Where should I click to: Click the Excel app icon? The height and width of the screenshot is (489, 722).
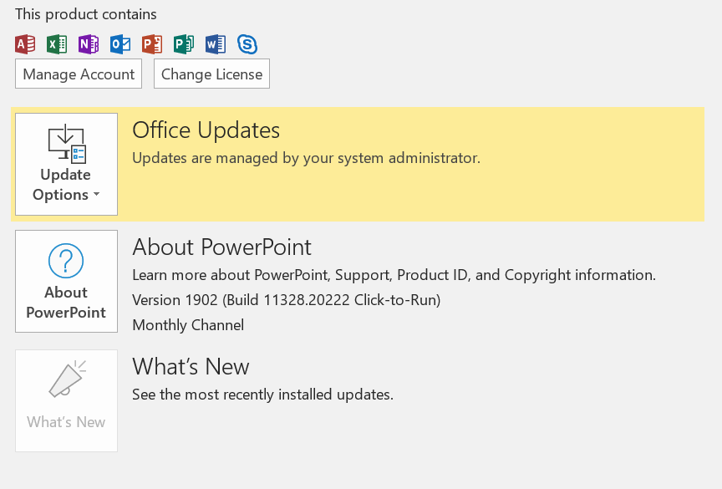57,44
